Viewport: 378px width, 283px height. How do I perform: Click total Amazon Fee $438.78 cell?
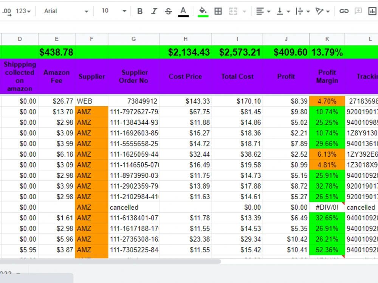coord(57,52)
